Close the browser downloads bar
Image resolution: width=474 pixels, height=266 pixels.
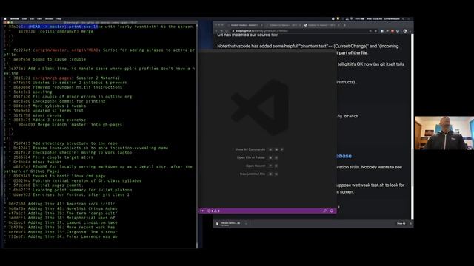pyautogui.click(x=410, y=223)
